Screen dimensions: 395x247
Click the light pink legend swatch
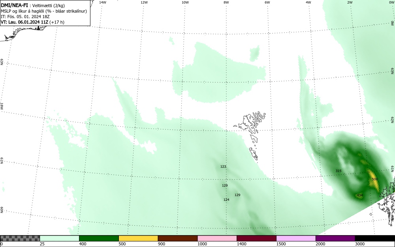coord(217,238)
